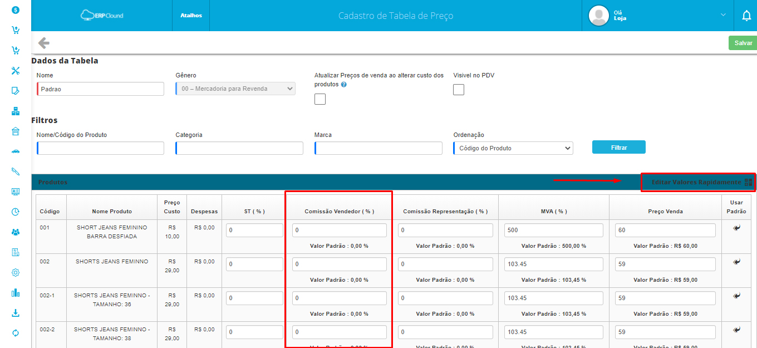Enable the Visível no PDV checkbox
The width and height of the screenshot is (757, 348).
click(x=459, y=89)
